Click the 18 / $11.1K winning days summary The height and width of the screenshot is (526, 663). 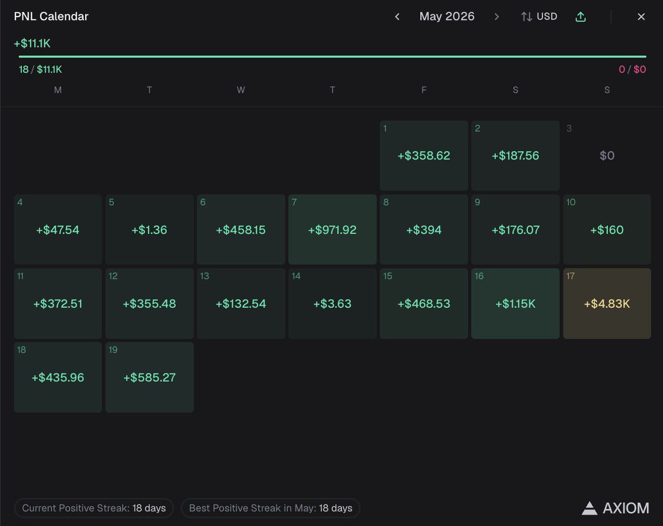[x=40, y=70]
